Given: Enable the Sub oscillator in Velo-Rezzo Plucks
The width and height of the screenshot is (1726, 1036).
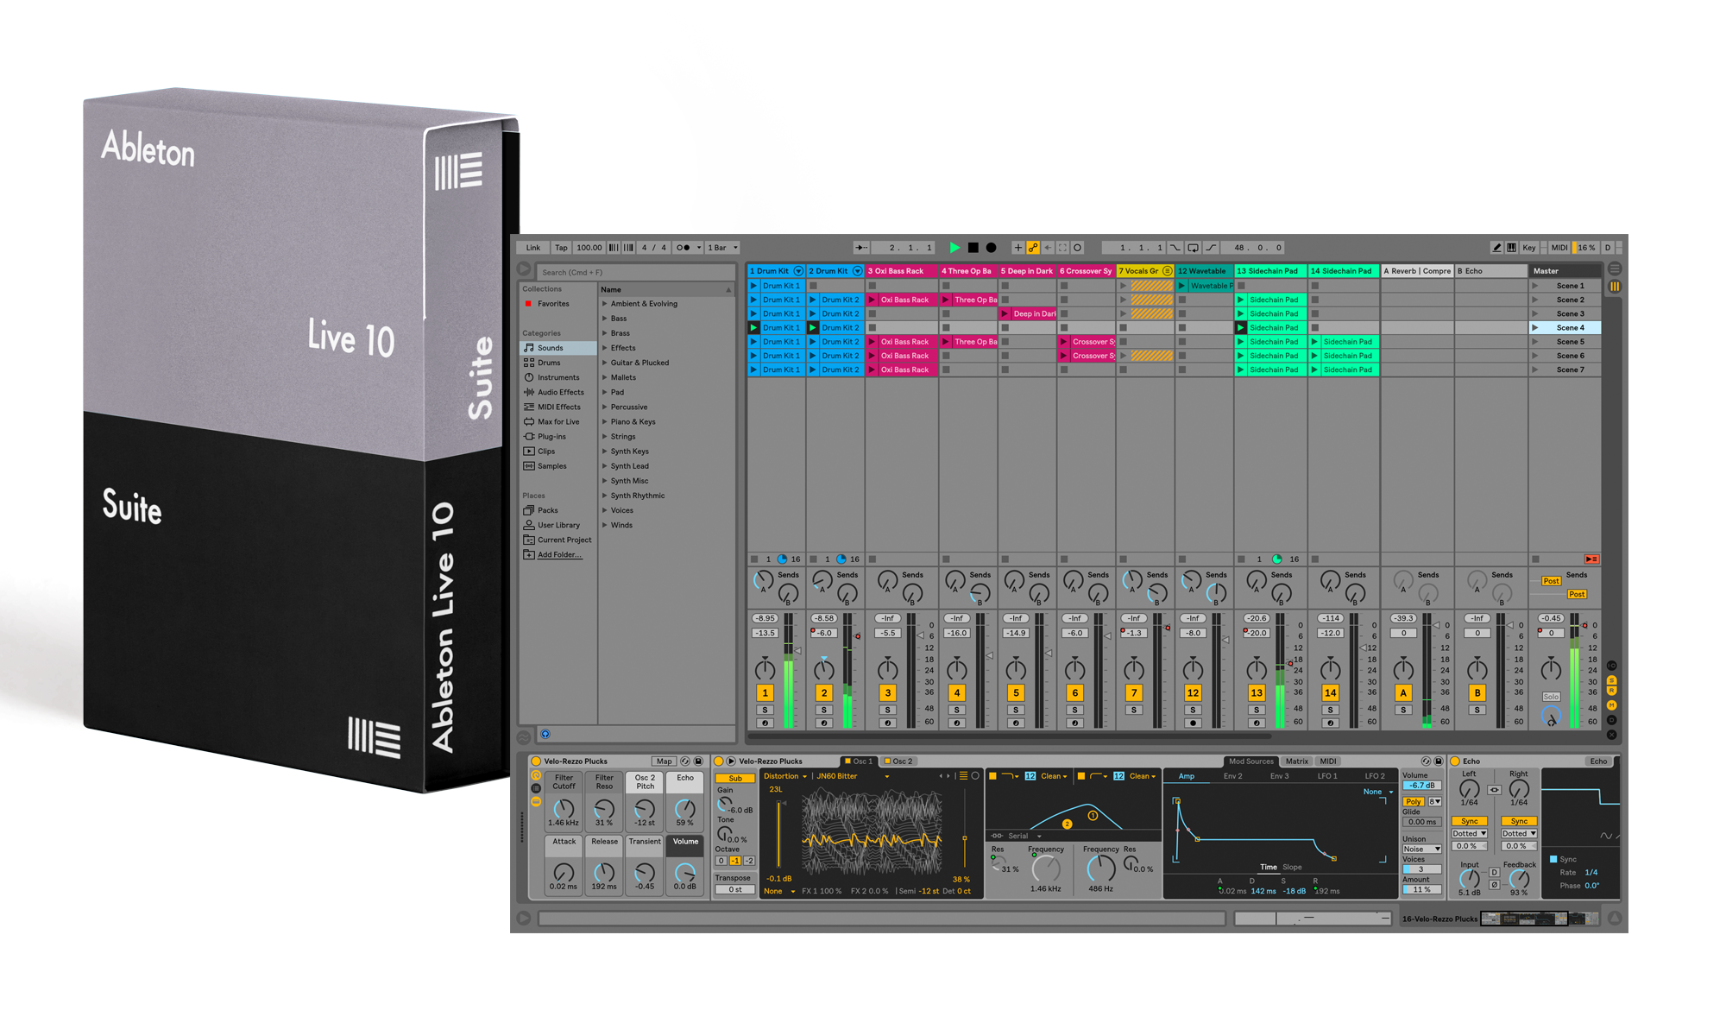Looking at the screenshot, I should click(734, 778).
